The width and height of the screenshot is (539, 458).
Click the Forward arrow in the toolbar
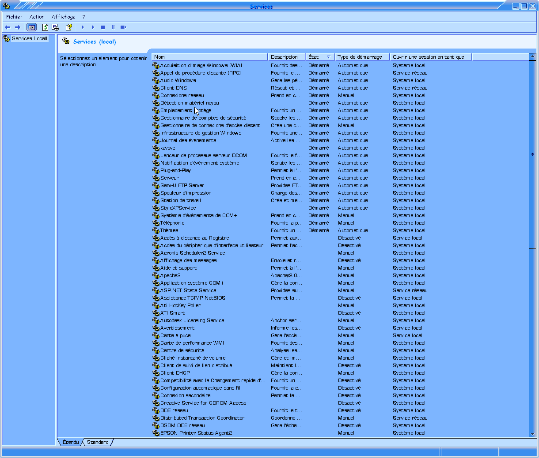click(18, 27)
